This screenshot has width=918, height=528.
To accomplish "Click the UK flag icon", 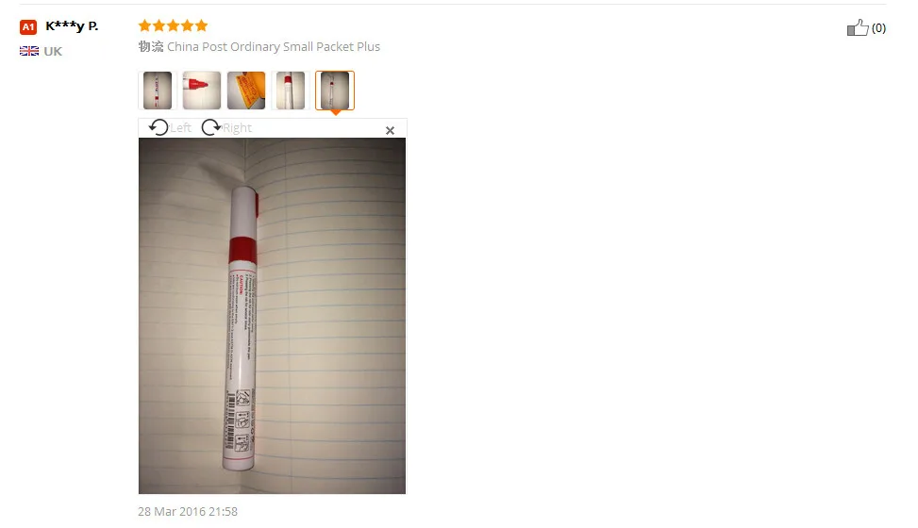I will 29,51.
